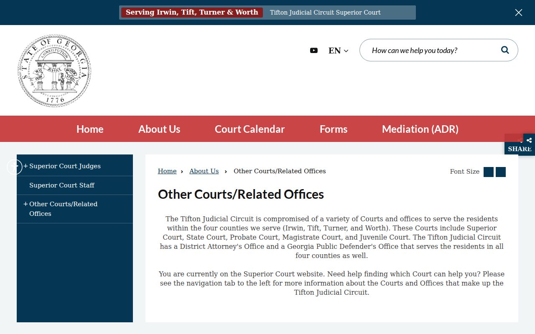Open Mediation (ADR) menu item
This screenshot has height=334, width=535.
(420, 129)
